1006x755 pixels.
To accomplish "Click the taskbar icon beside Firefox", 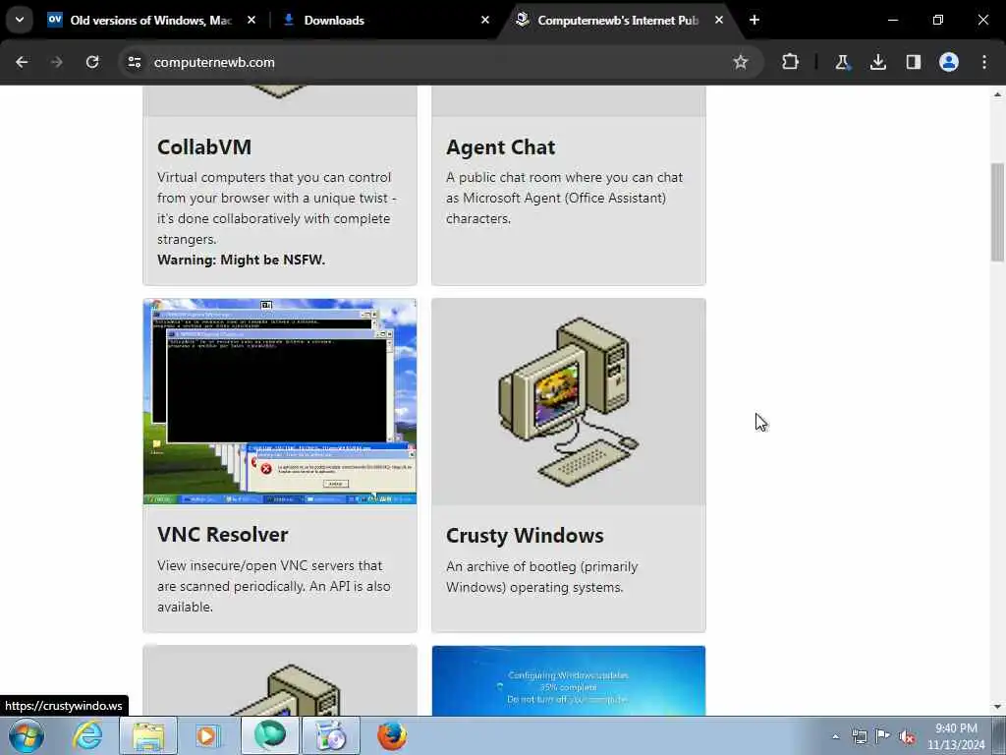I will coord(330,735).
